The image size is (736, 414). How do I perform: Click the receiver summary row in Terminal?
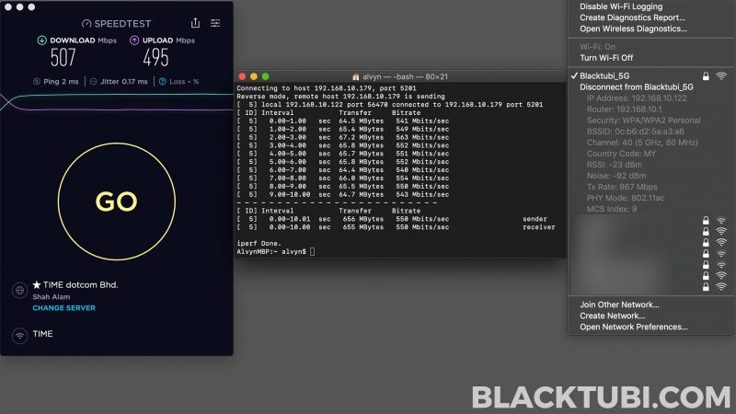click(x=397, y=227)
